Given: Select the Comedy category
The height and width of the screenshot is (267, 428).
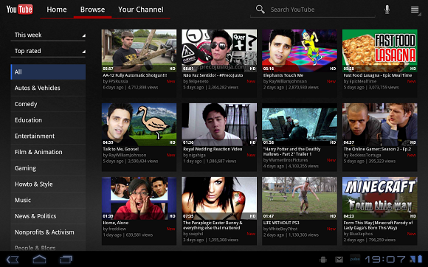Looking at the screenshot, I should point(48,104).
